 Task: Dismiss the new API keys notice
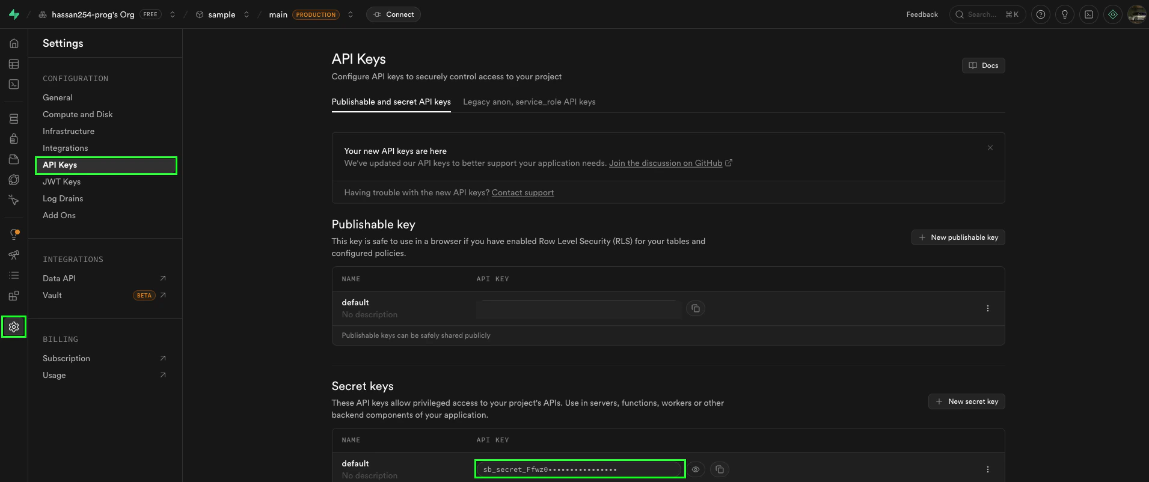[990, 148]
